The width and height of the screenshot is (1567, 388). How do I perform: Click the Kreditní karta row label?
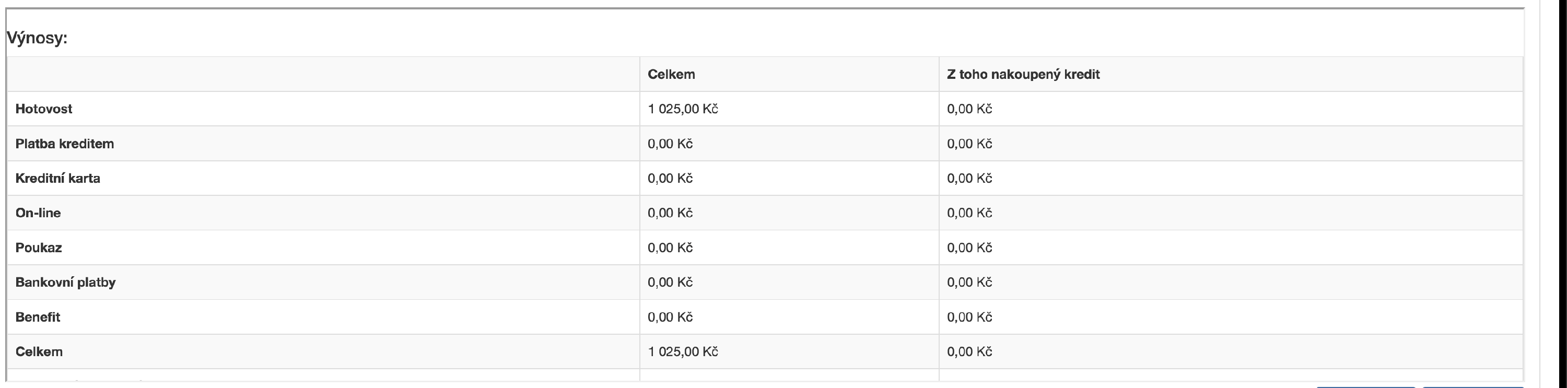58,178
